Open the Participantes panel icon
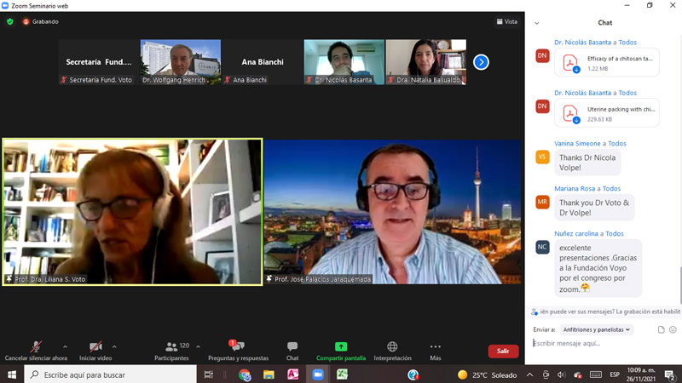This screenshot has height=383, width=682. click(171, 347)
